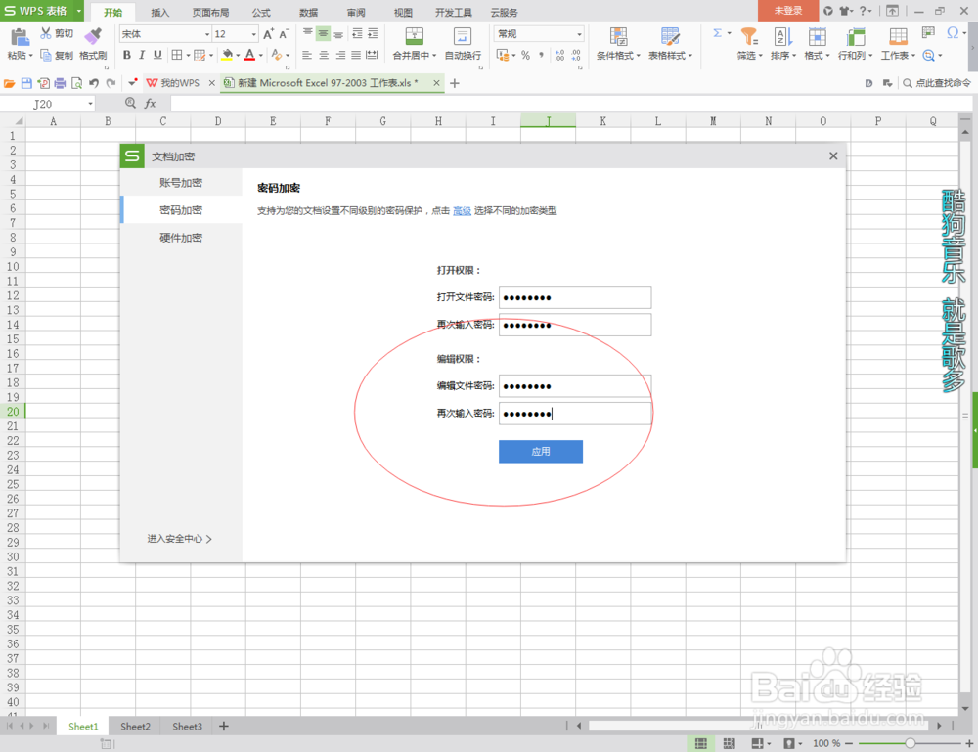
Task: Click the red font color icon
Action: tap(249, 55)
